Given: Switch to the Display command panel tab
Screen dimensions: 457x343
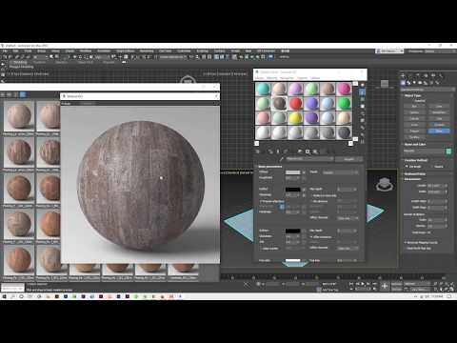Looking at the screenshot, I should tap(433, 75).
